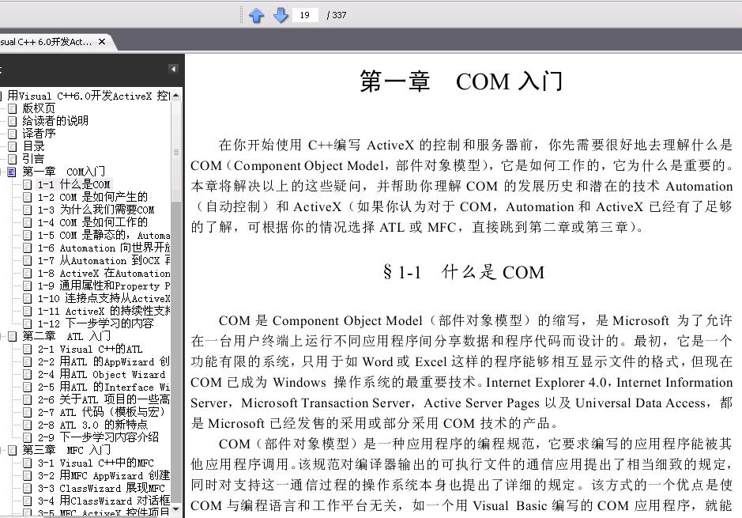This screenshot has width=742, height=518.
Task: Collapse the 第二章 ATL 入门 tree node
Action: tap(2, 337)
